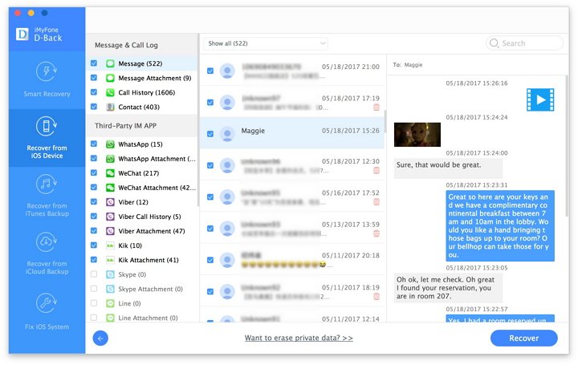Image resolution: width=578 pixels, height=365 pixels.
Task: Open the Show all (522) dropdown
Action: click(267, 43)
